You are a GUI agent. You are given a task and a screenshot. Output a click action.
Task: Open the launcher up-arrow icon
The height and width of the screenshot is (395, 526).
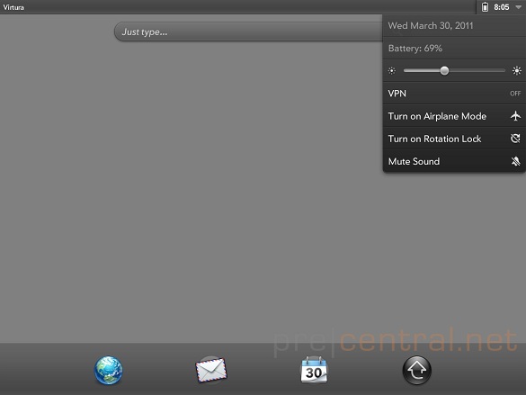pyautogui.click(x=417, y=370)
